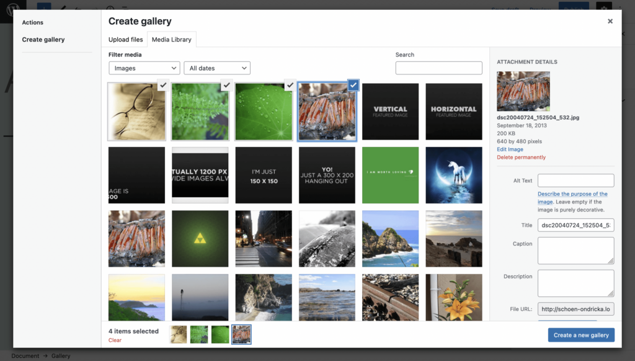Open the Edit Image link
635x361 pixels.
[510, 149]
